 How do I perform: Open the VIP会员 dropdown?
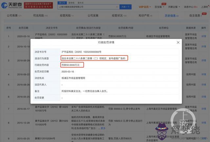145,7
